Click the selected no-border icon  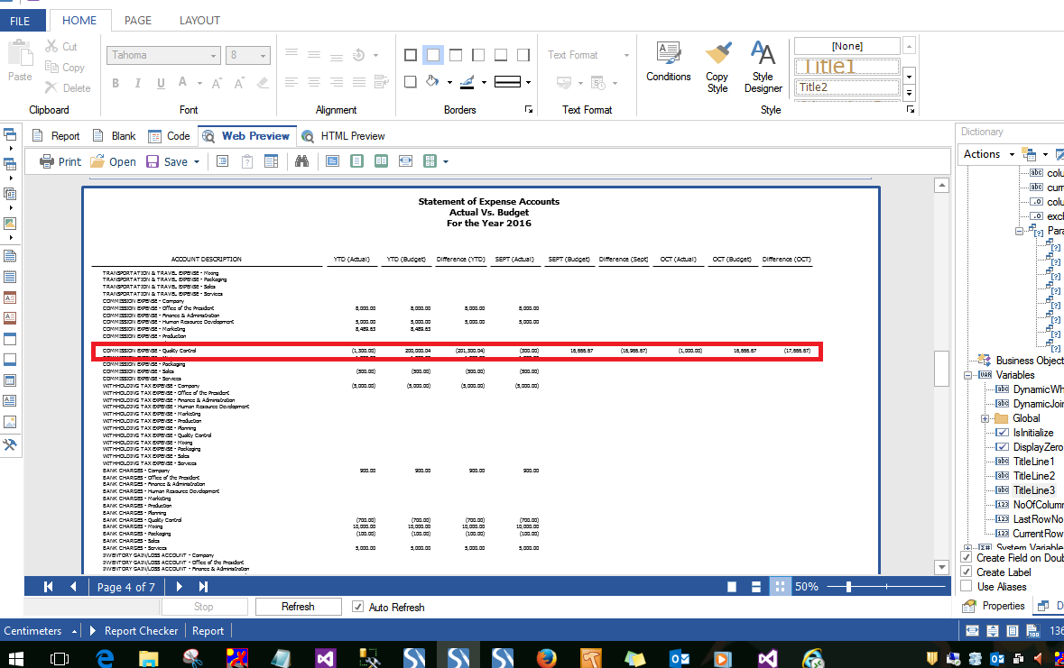[x=433, y=55]
